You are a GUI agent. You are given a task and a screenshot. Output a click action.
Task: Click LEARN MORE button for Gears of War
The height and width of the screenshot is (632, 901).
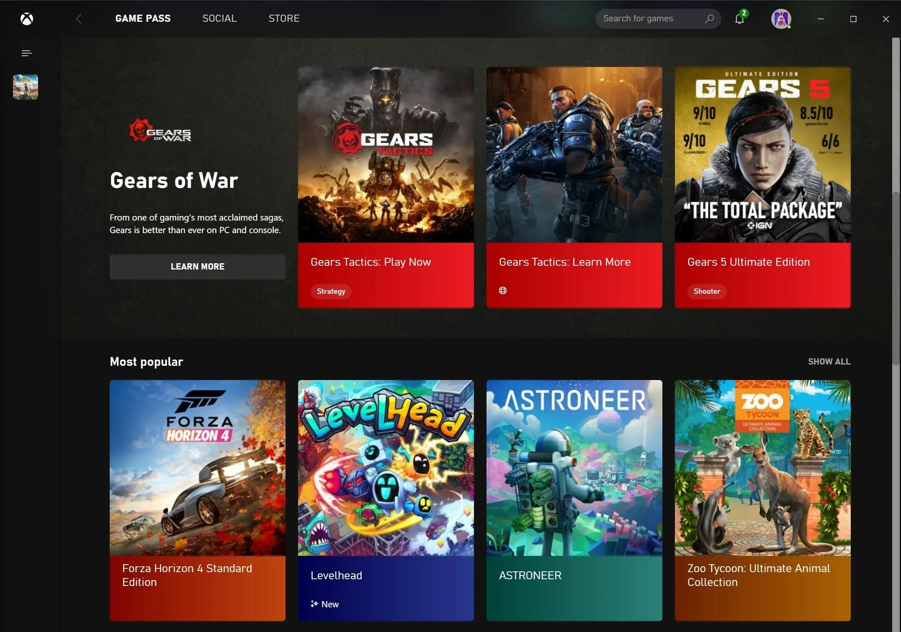click(197, 266)
